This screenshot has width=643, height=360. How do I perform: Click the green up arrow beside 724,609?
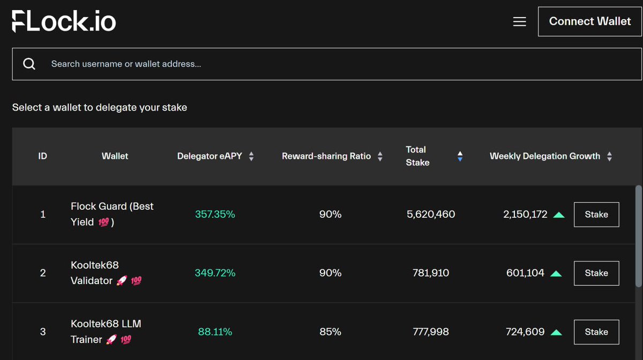[556, 332]
